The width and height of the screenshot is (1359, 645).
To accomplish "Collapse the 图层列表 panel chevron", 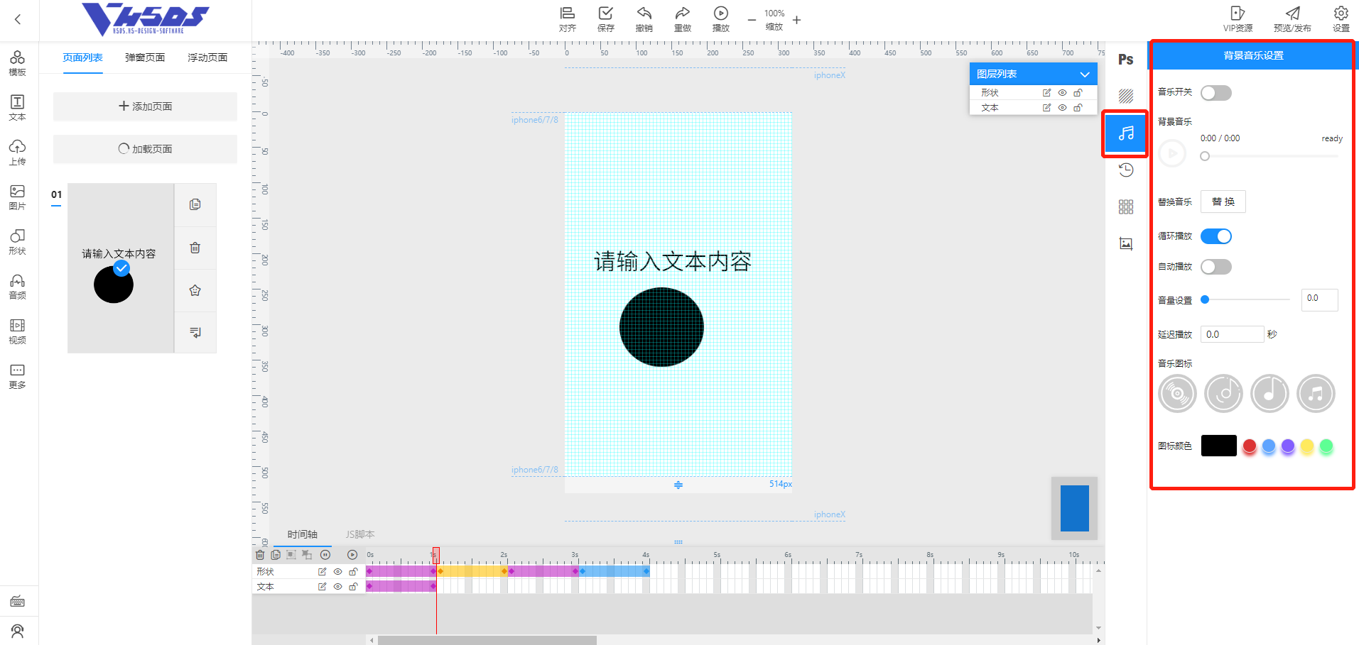I will coord(1085,75).
